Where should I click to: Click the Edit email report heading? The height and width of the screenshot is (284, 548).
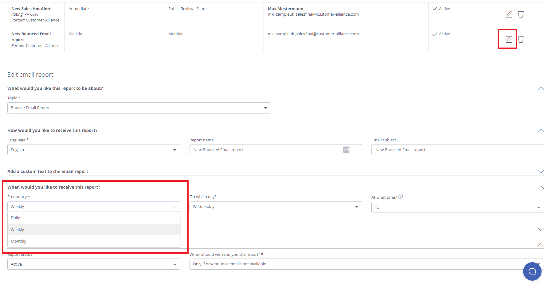click(30, 75)
